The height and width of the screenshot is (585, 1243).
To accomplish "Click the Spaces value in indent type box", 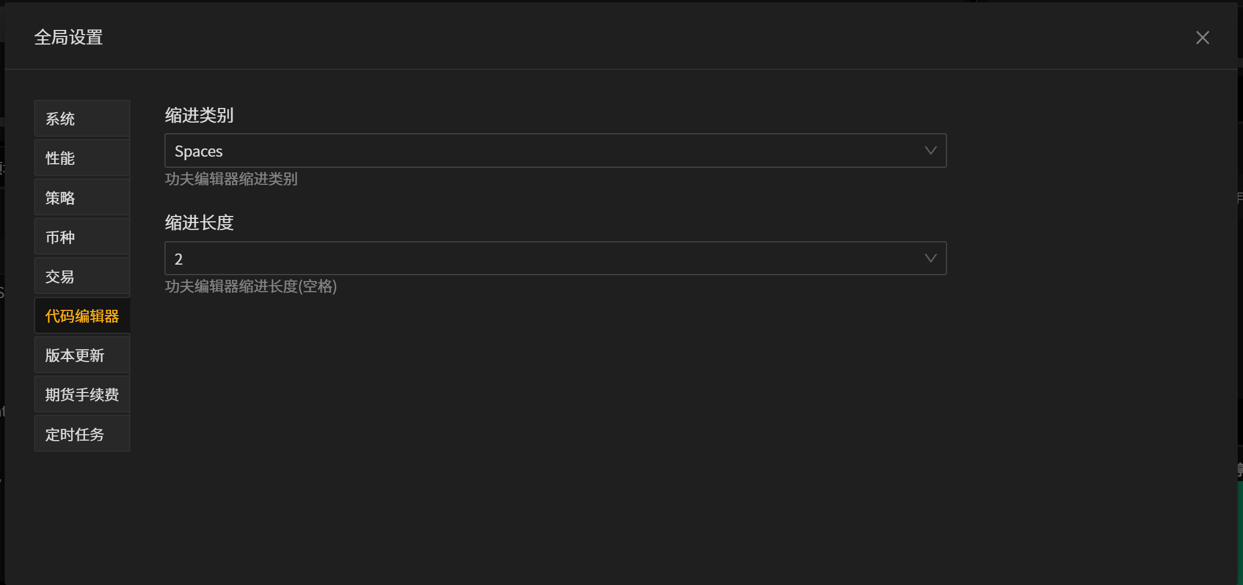I will pyautogui.click(x=198, y=151).
